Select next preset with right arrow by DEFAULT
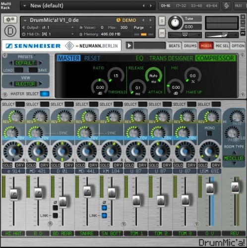The image size is (247, 248). [x=40, y=63]
